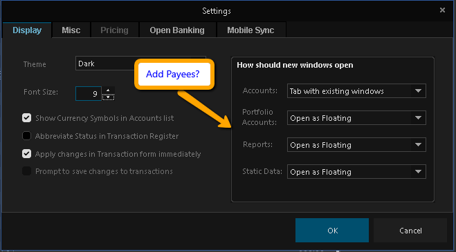Open the Static Data window mode dropdown

pyautogui.click(x=356, y=172)
